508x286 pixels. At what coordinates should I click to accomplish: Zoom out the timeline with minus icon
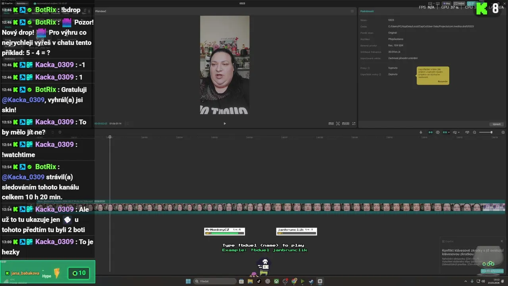474,132
